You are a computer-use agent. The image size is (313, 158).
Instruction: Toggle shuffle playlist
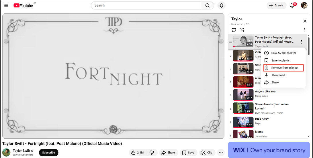pyautogui.click(x=242, y=30)
